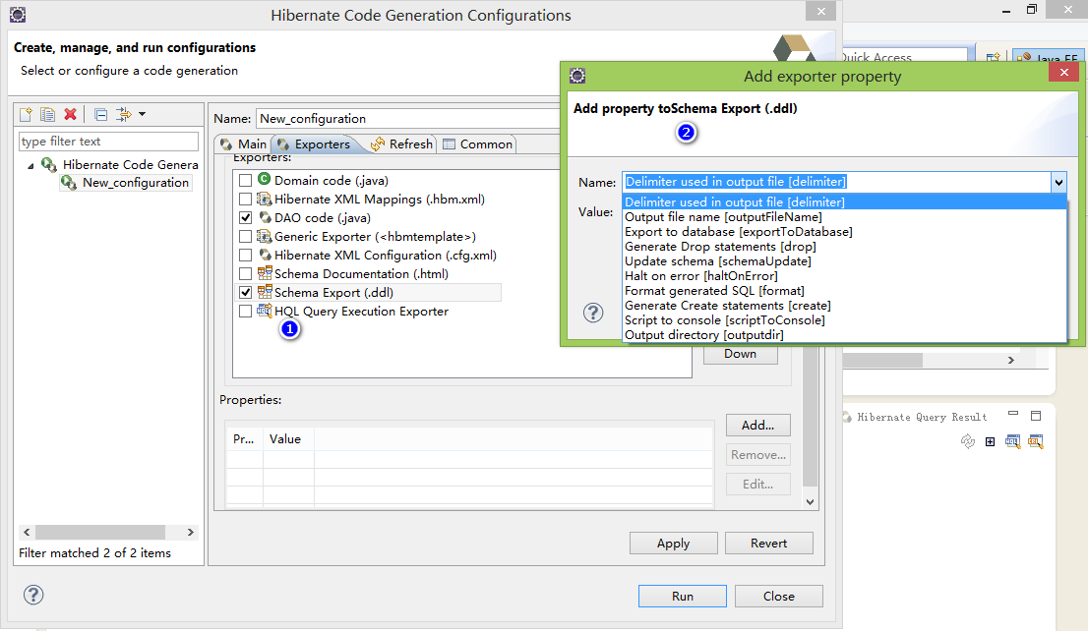Viewport: 1088px width, 631px height.
Task: Close the Add exporter property dialog
Action: [x=1063, y=72]
